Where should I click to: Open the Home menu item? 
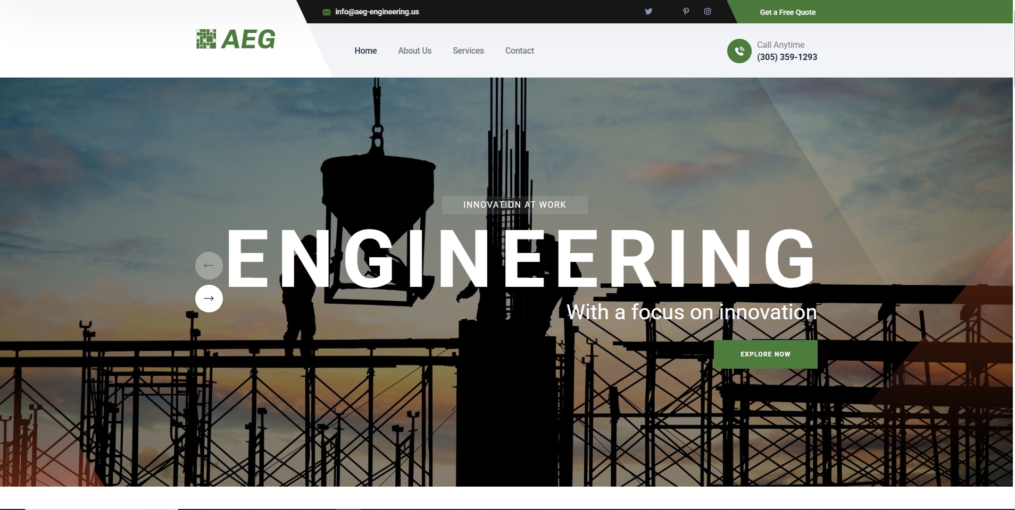click(x=365, y=50)
